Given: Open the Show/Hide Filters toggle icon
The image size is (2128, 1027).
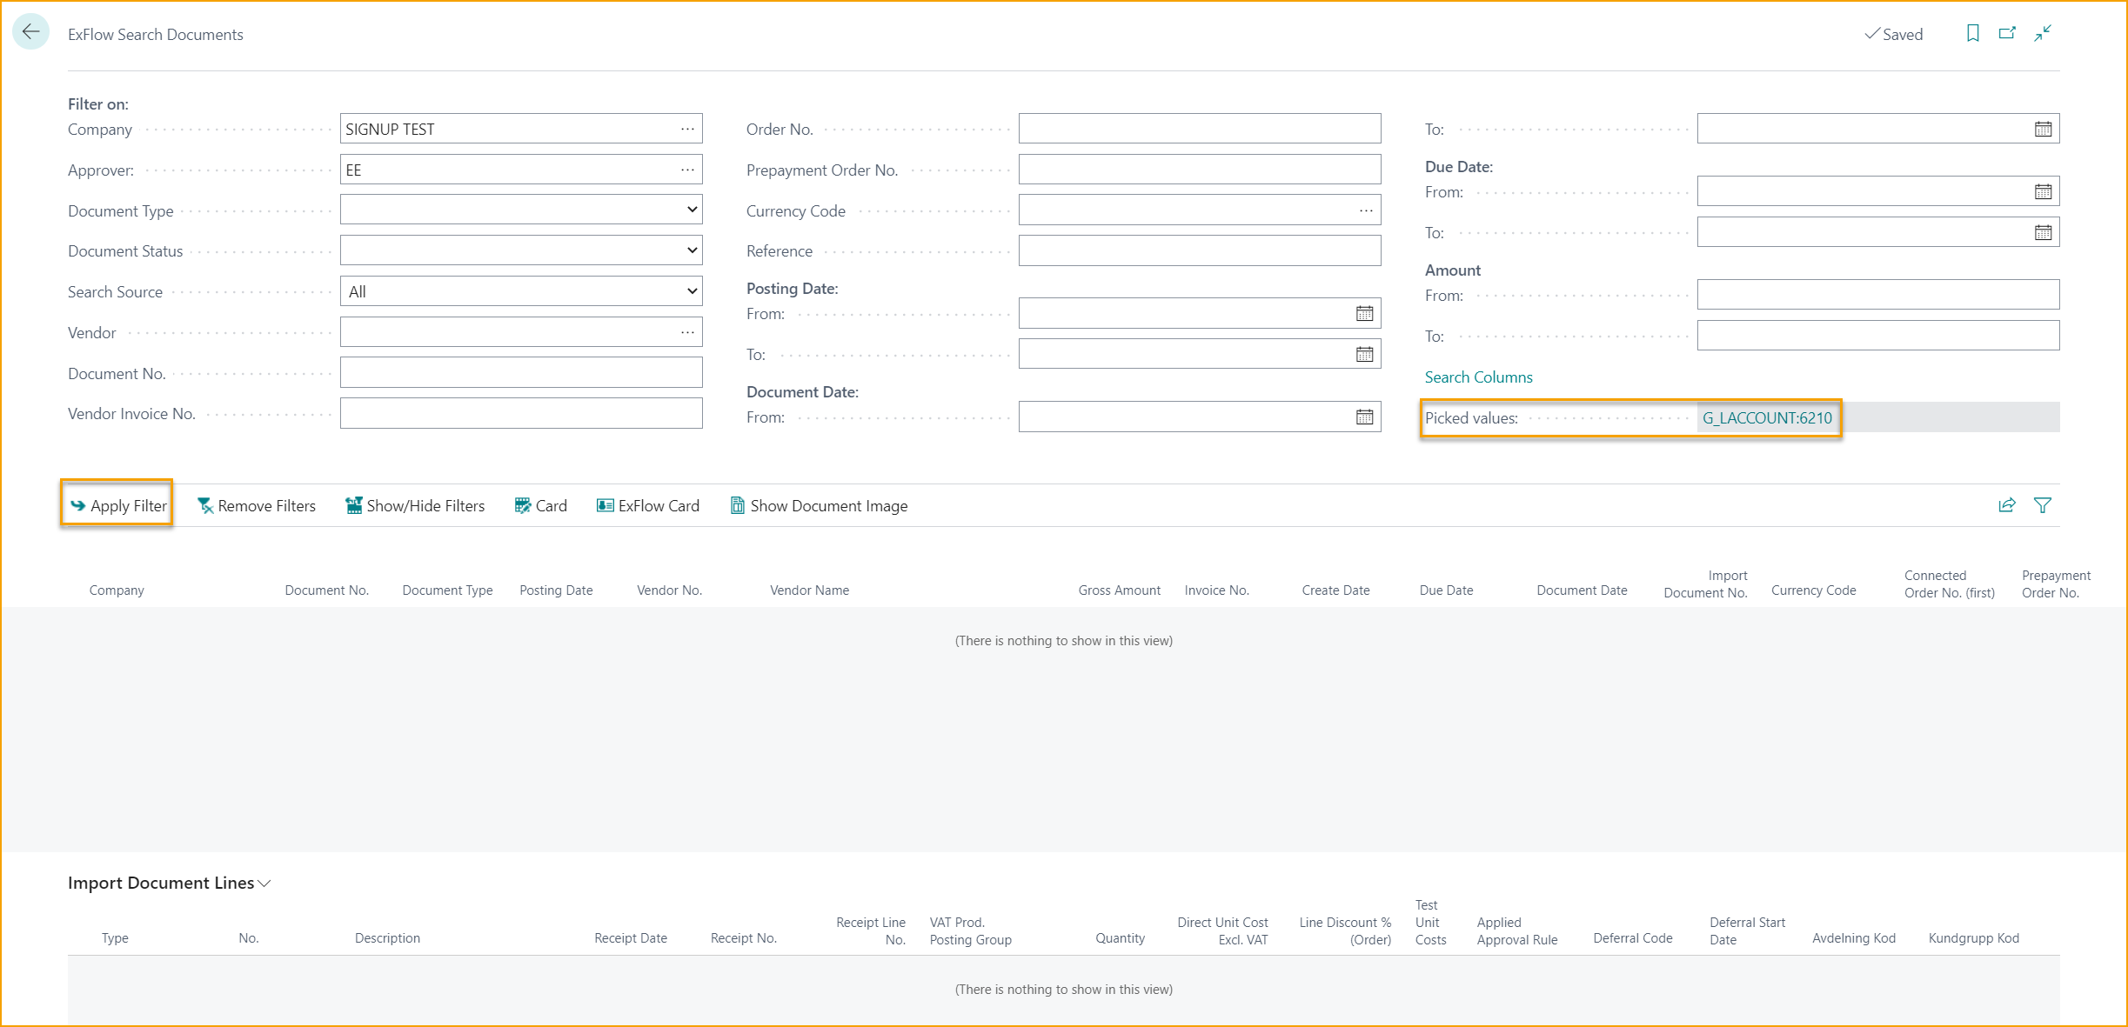Looking at the screenshot, I should tap(353, 504).
